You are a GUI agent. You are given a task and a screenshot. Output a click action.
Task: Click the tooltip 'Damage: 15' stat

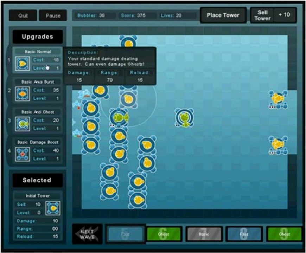pyautogui.click(x=79, y=76)
